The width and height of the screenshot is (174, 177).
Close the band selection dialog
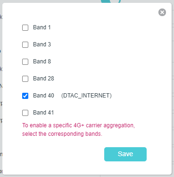[x=162, y=12]
